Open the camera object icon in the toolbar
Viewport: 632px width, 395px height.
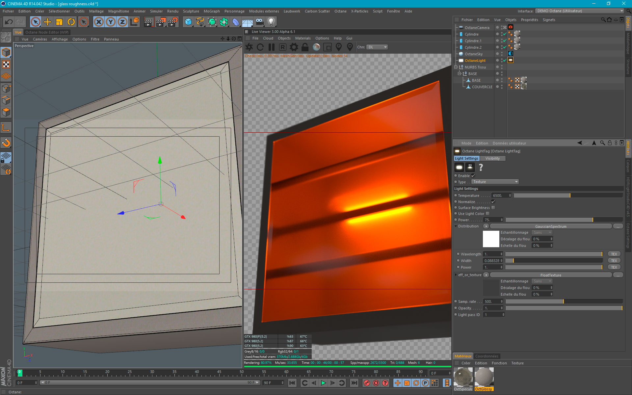tap(259, 22)
